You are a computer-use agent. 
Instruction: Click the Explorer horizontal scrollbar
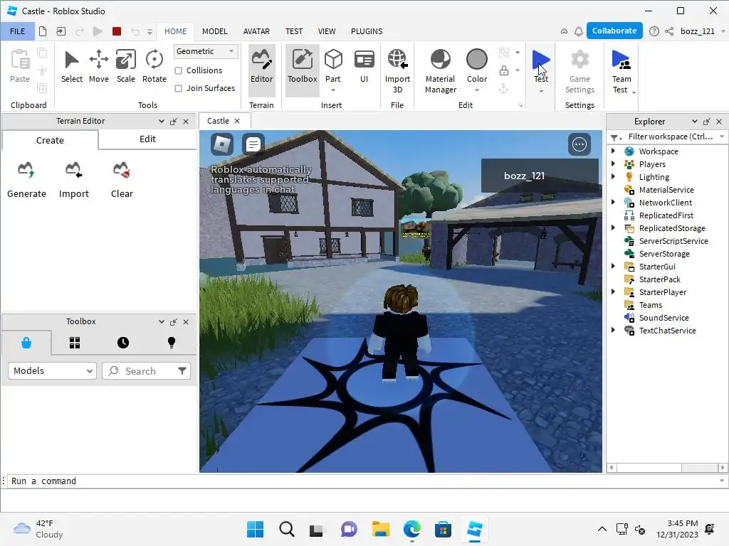coord(666,468)
